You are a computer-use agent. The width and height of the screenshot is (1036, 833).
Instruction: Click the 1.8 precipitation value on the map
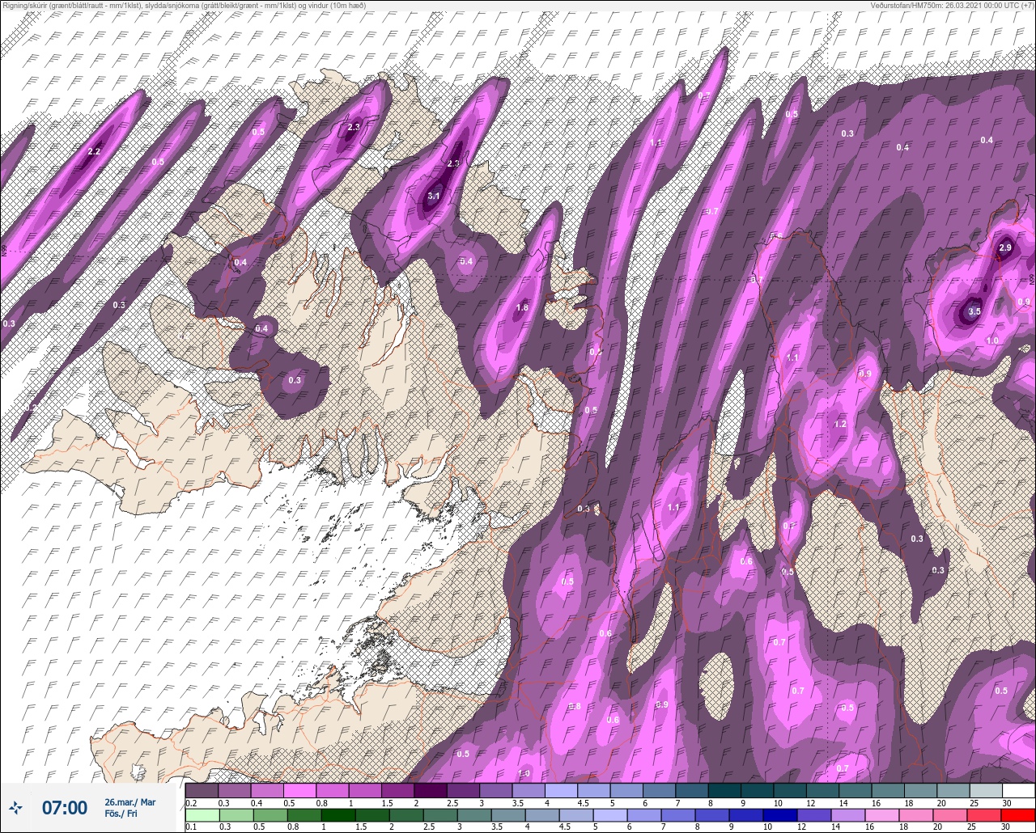pos(522,307)
